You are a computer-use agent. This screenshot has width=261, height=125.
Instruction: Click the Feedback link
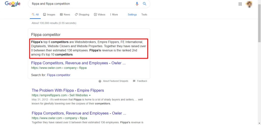142,81
